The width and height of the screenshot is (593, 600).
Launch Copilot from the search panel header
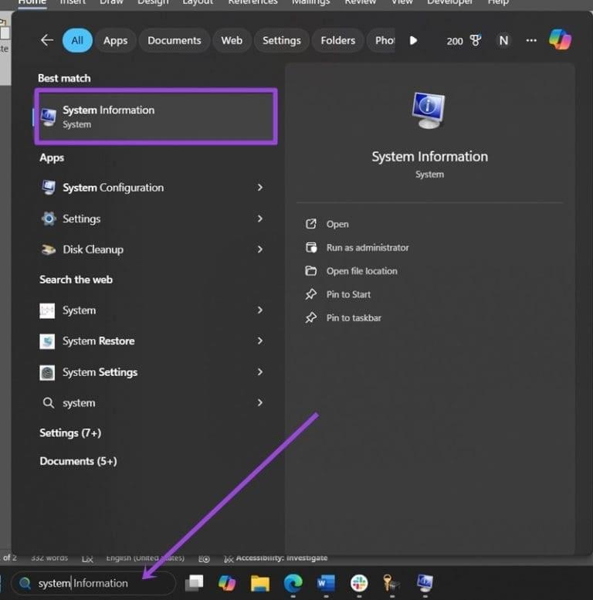tap(560, 39)
